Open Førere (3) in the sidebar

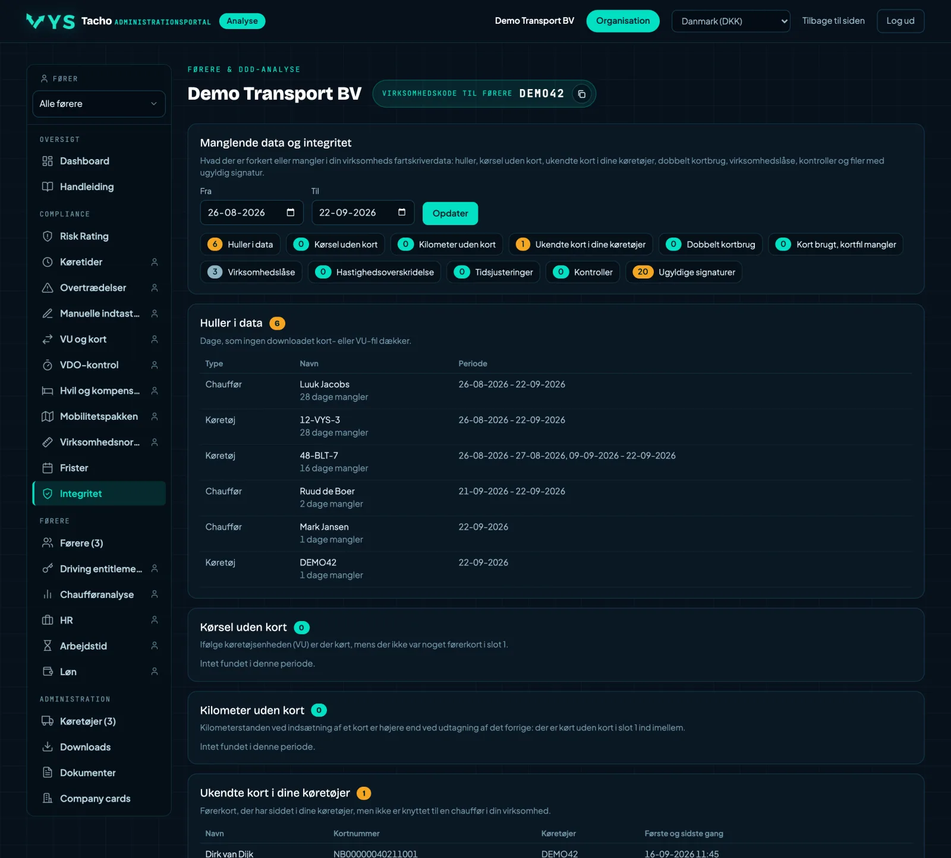99,543
